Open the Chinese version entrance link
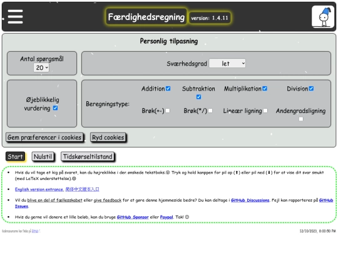338x253 pixels. pos(82,189)
